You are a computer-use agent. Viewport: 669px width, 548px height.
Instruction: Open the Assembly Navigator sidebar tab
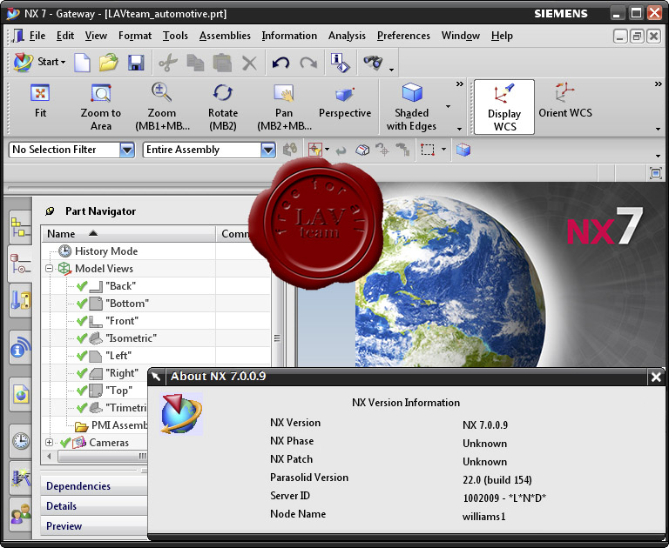pyautogui.click(x=21, y=227)
